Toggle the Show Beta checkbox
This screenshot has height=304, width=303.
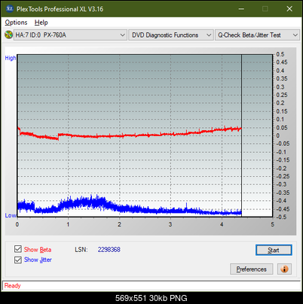(x=18, y=249)
